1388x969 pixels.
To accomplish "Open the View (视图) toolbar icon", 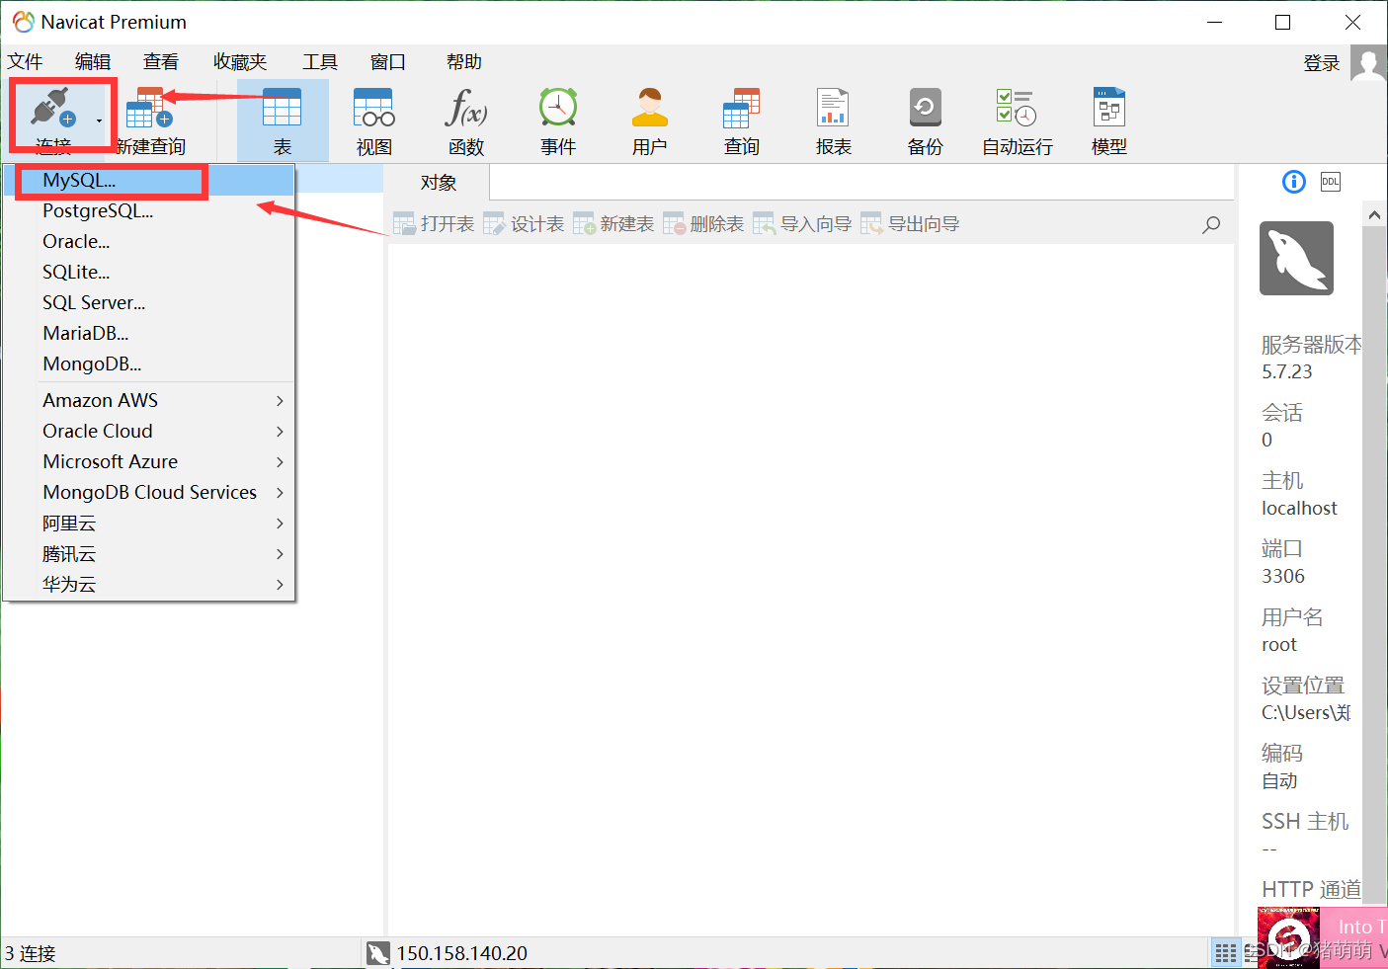I will (x=374, y=108).
